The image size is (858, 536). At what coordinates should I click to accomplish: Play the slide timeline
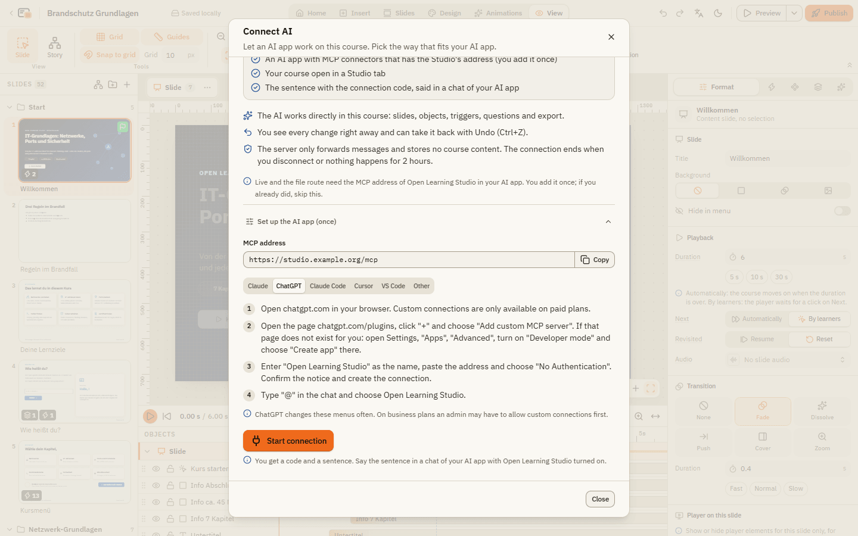click(150, 416)
